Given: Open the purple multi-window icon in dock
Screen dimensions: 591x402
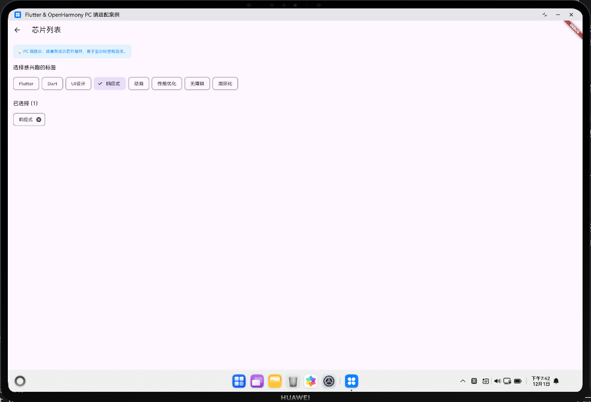Looking at the screenshot, I should (257, 382).
